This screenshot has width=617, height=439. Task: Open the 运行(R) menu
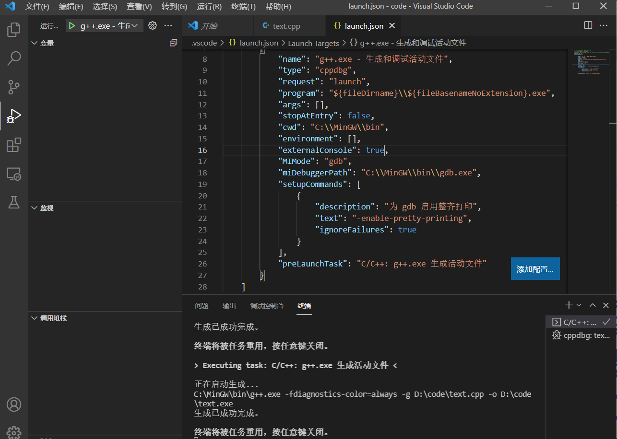pyautogui.click(x=209, y=6)
